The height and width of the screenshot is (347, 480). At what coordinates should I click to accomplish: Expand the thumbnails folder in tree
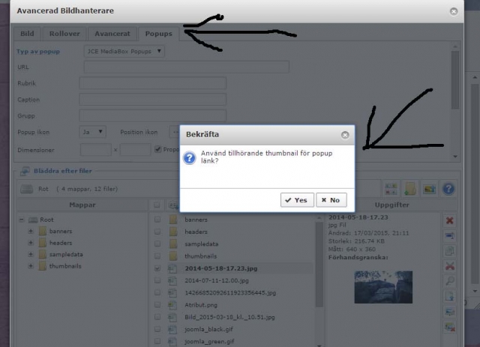(x=31, y=266)
